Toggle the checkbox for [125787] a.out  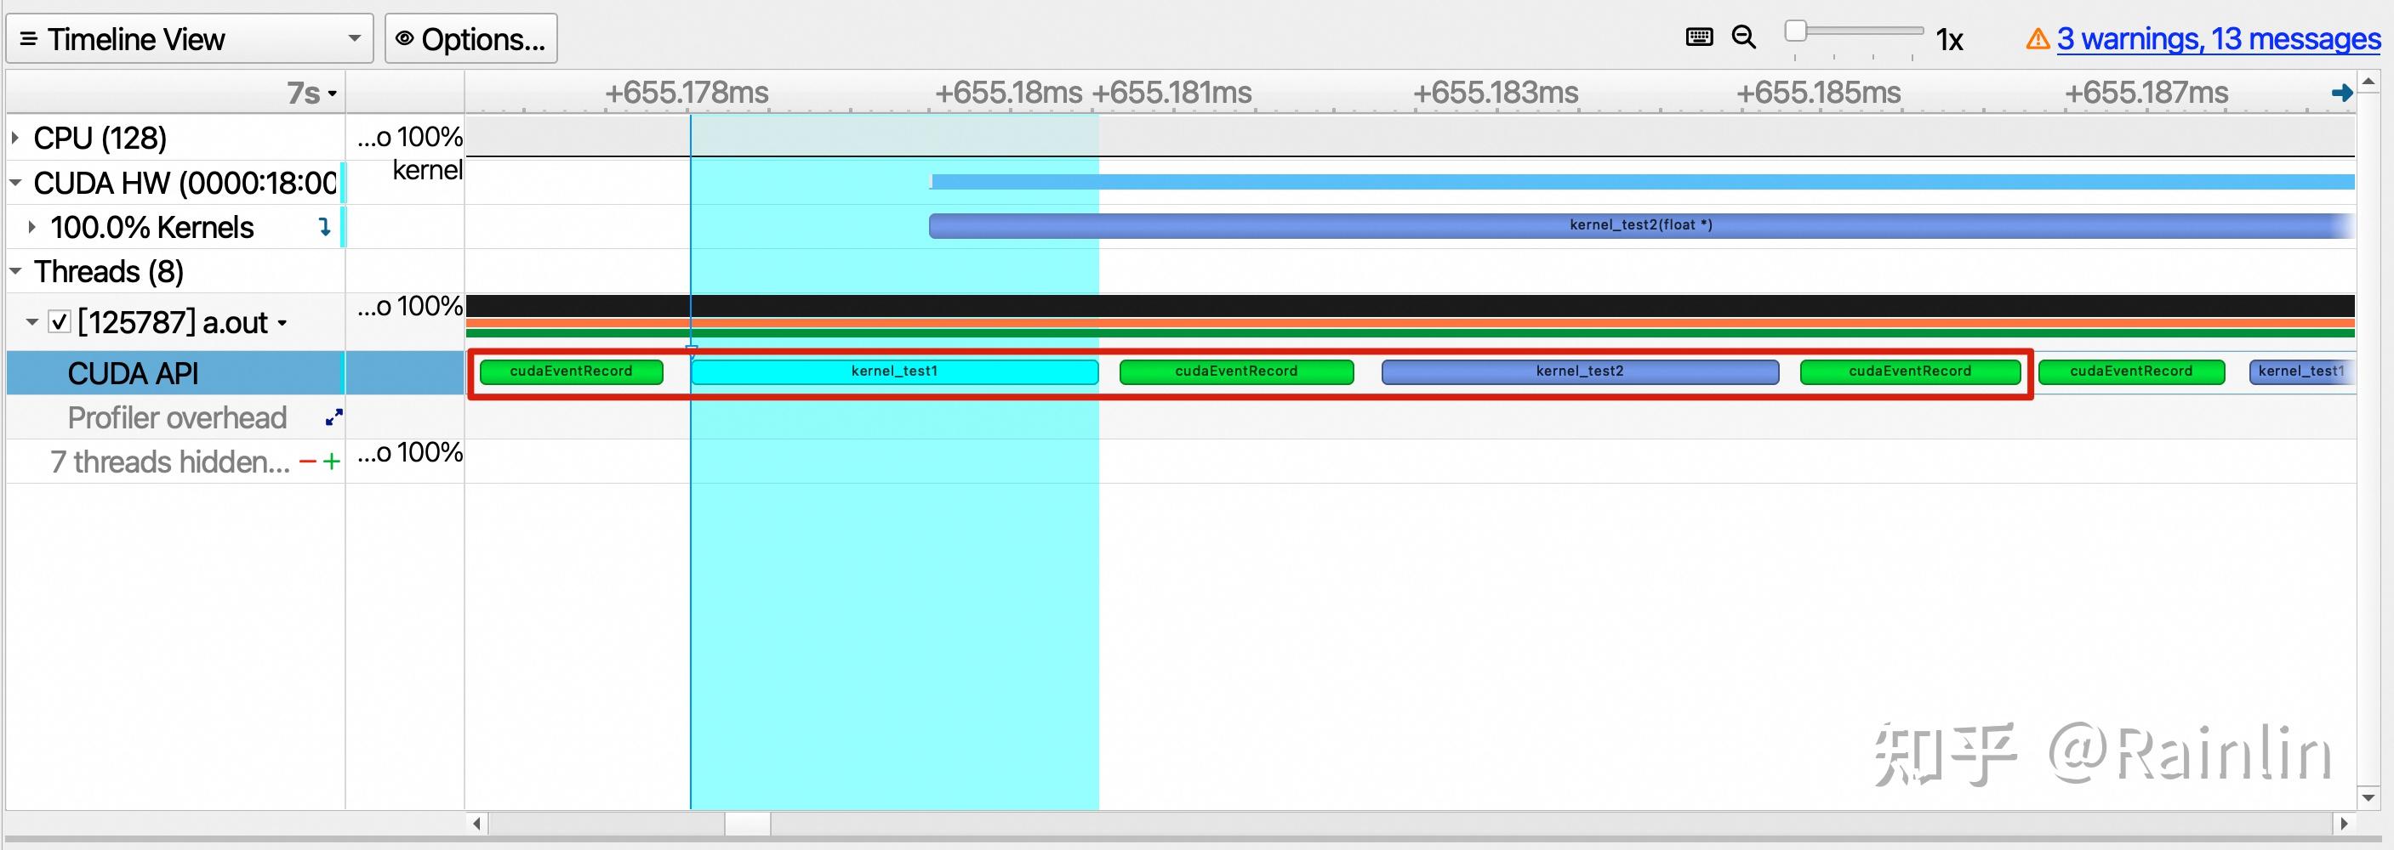point(60,323)
